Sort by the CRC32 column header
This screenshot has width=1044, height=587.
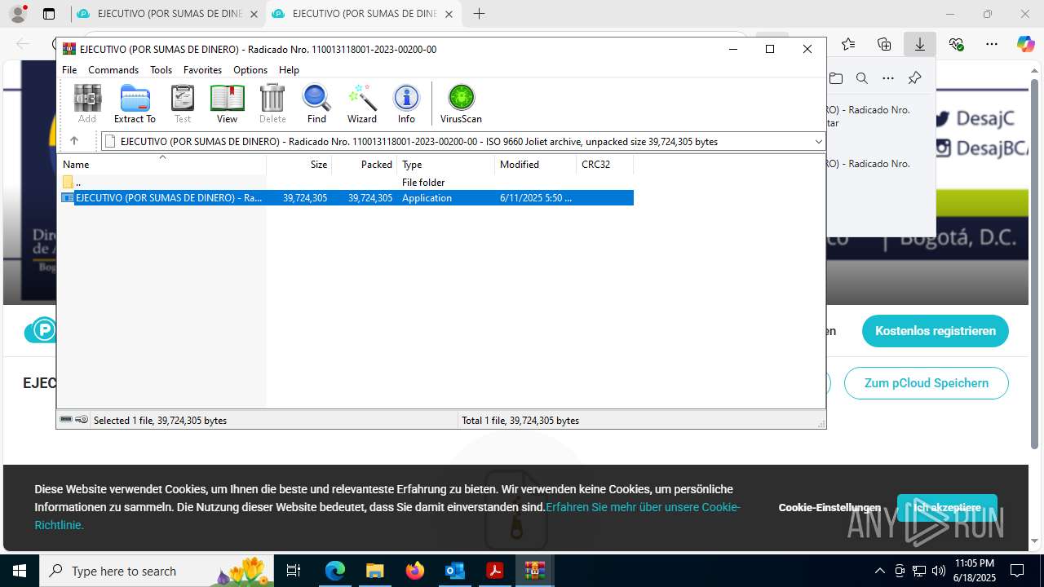point(605,165)
